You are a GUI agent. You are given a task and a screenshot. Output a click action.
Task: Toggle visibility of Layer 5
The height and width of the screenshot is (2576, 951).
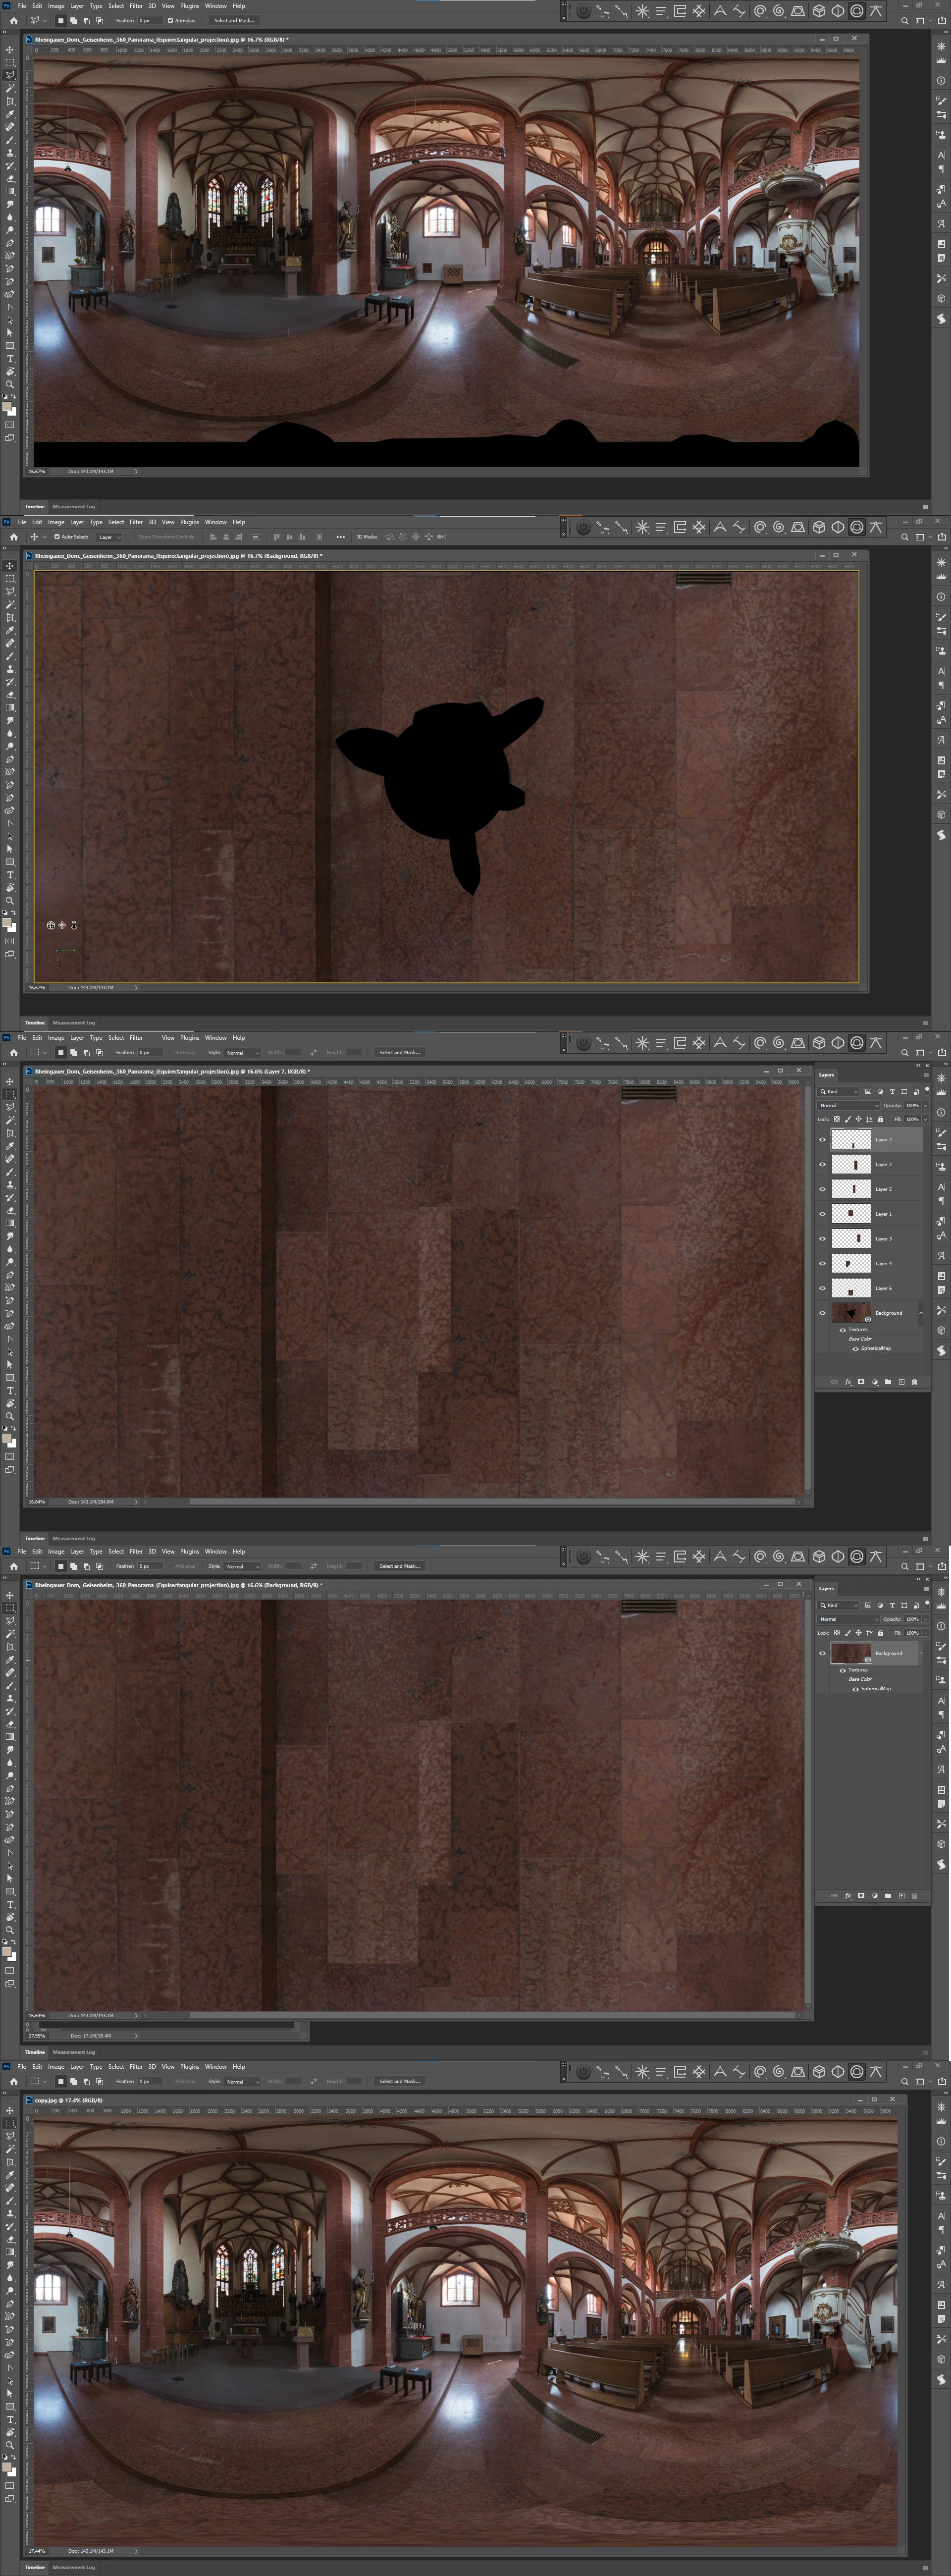click(x=822, y=1189)
